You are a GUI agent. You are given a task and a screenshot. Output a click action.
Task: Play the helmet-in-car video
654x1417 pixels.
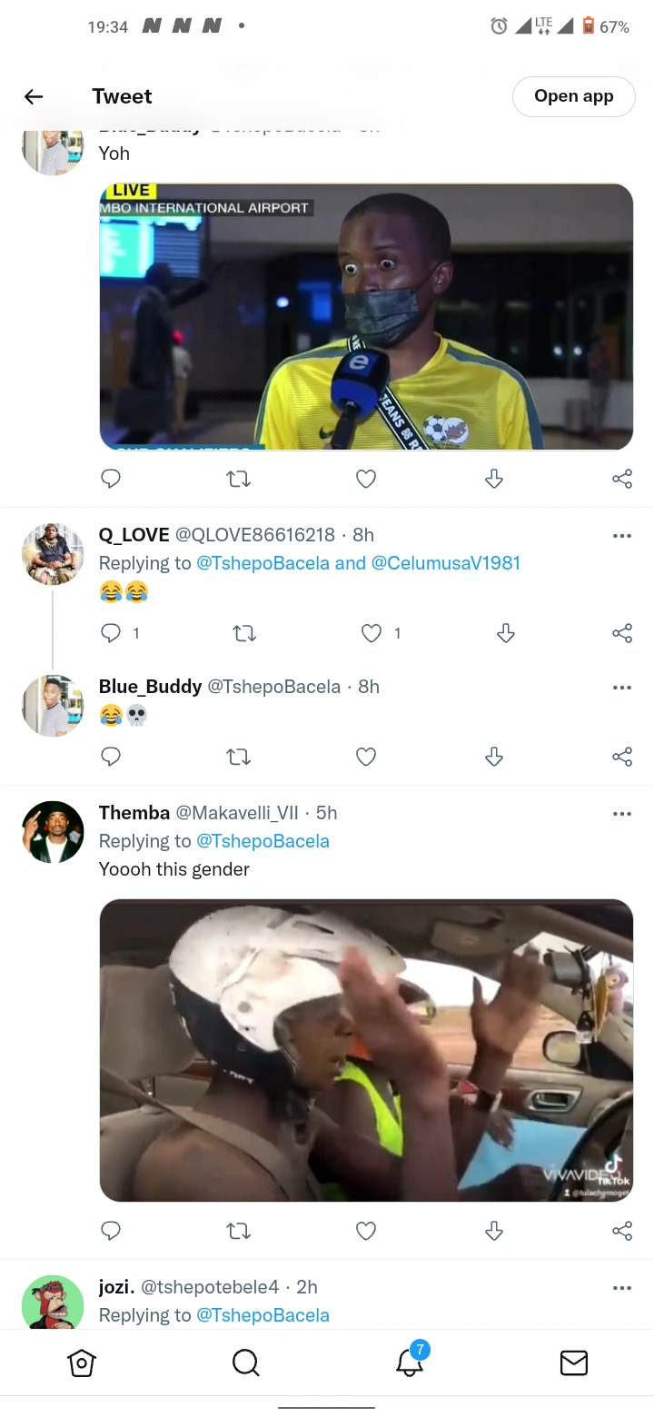(x=366, y=1050)
